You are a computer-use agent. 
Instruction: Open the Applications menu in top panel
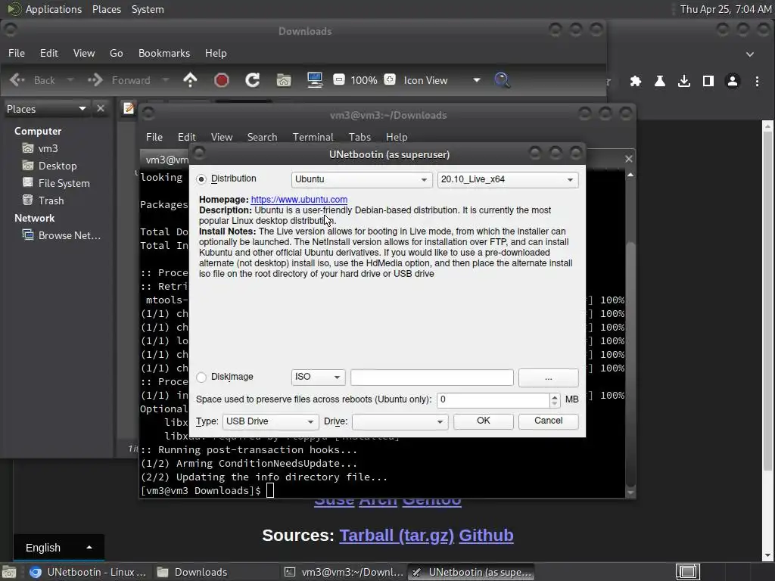[54, 9]
